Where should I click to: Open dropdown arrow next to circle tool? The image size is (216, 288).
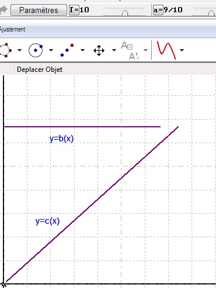pos(51,50)
